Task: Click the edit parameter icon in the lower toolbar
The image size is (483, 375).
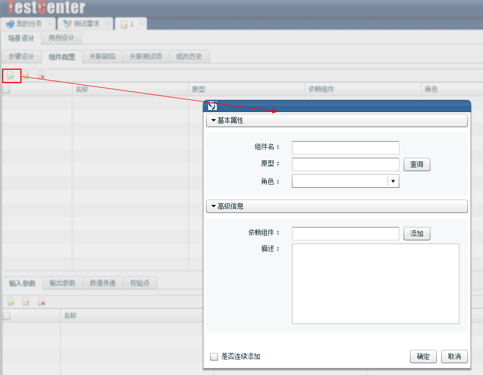Action: point(26,303)
